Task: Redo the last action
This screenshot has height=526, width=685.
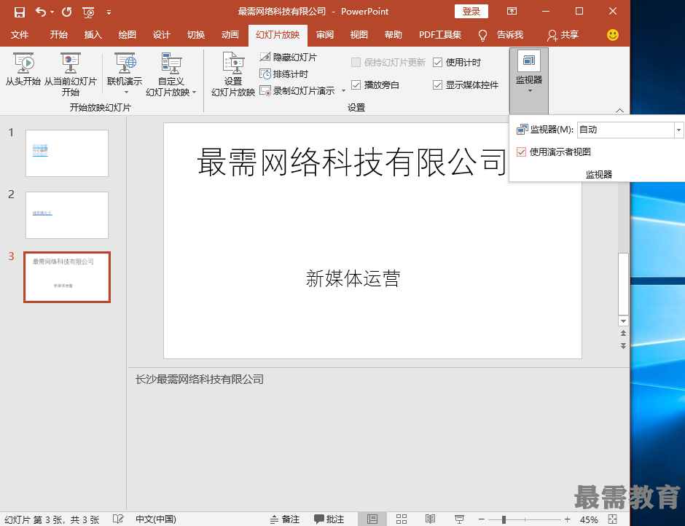Action: [x=66, y=12]
